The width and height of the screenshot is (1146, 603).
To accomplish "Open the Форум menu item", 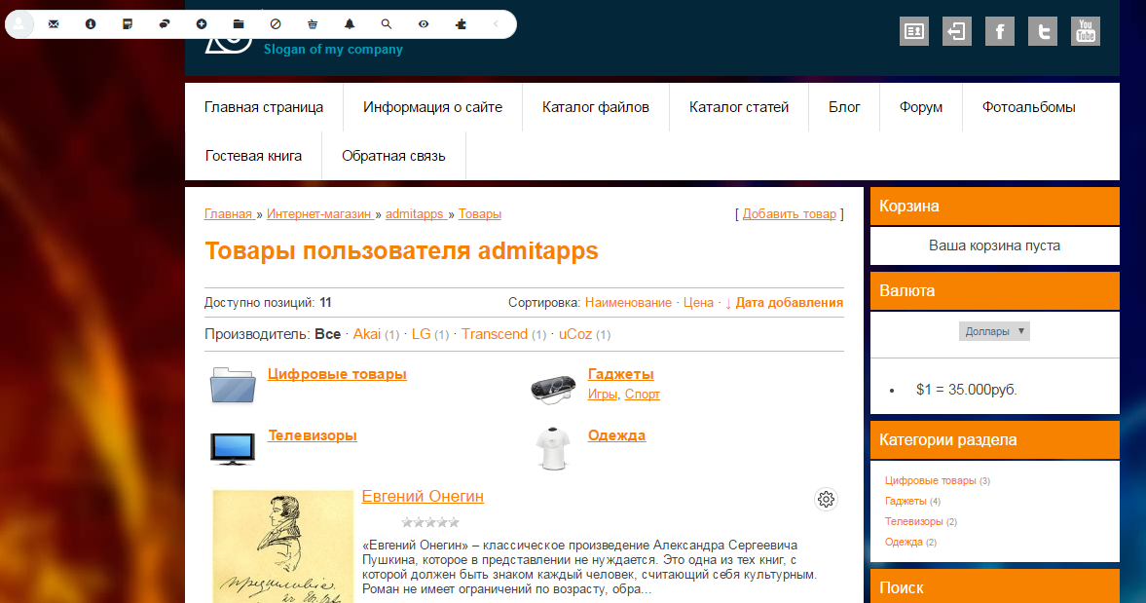I will tap(919, 107).
